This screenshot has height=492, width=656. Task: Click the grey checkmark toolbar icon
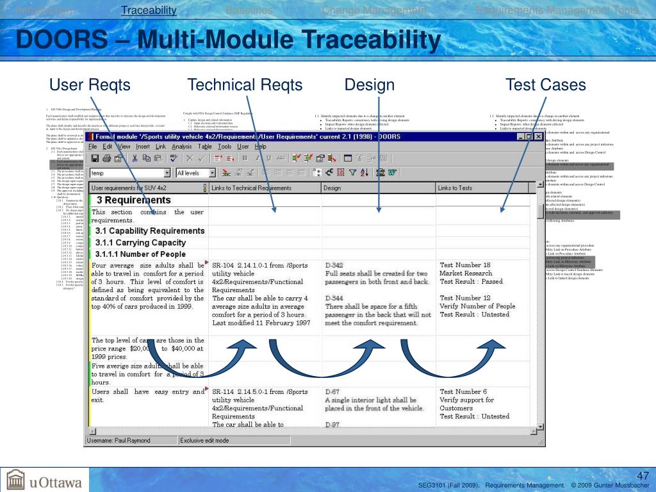click(x=202, y=158)
